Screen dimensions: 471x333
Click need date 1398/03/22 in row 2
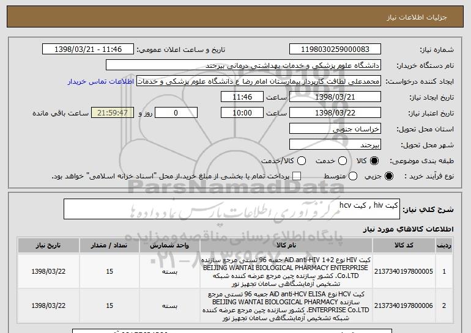(x=48, y=306)
